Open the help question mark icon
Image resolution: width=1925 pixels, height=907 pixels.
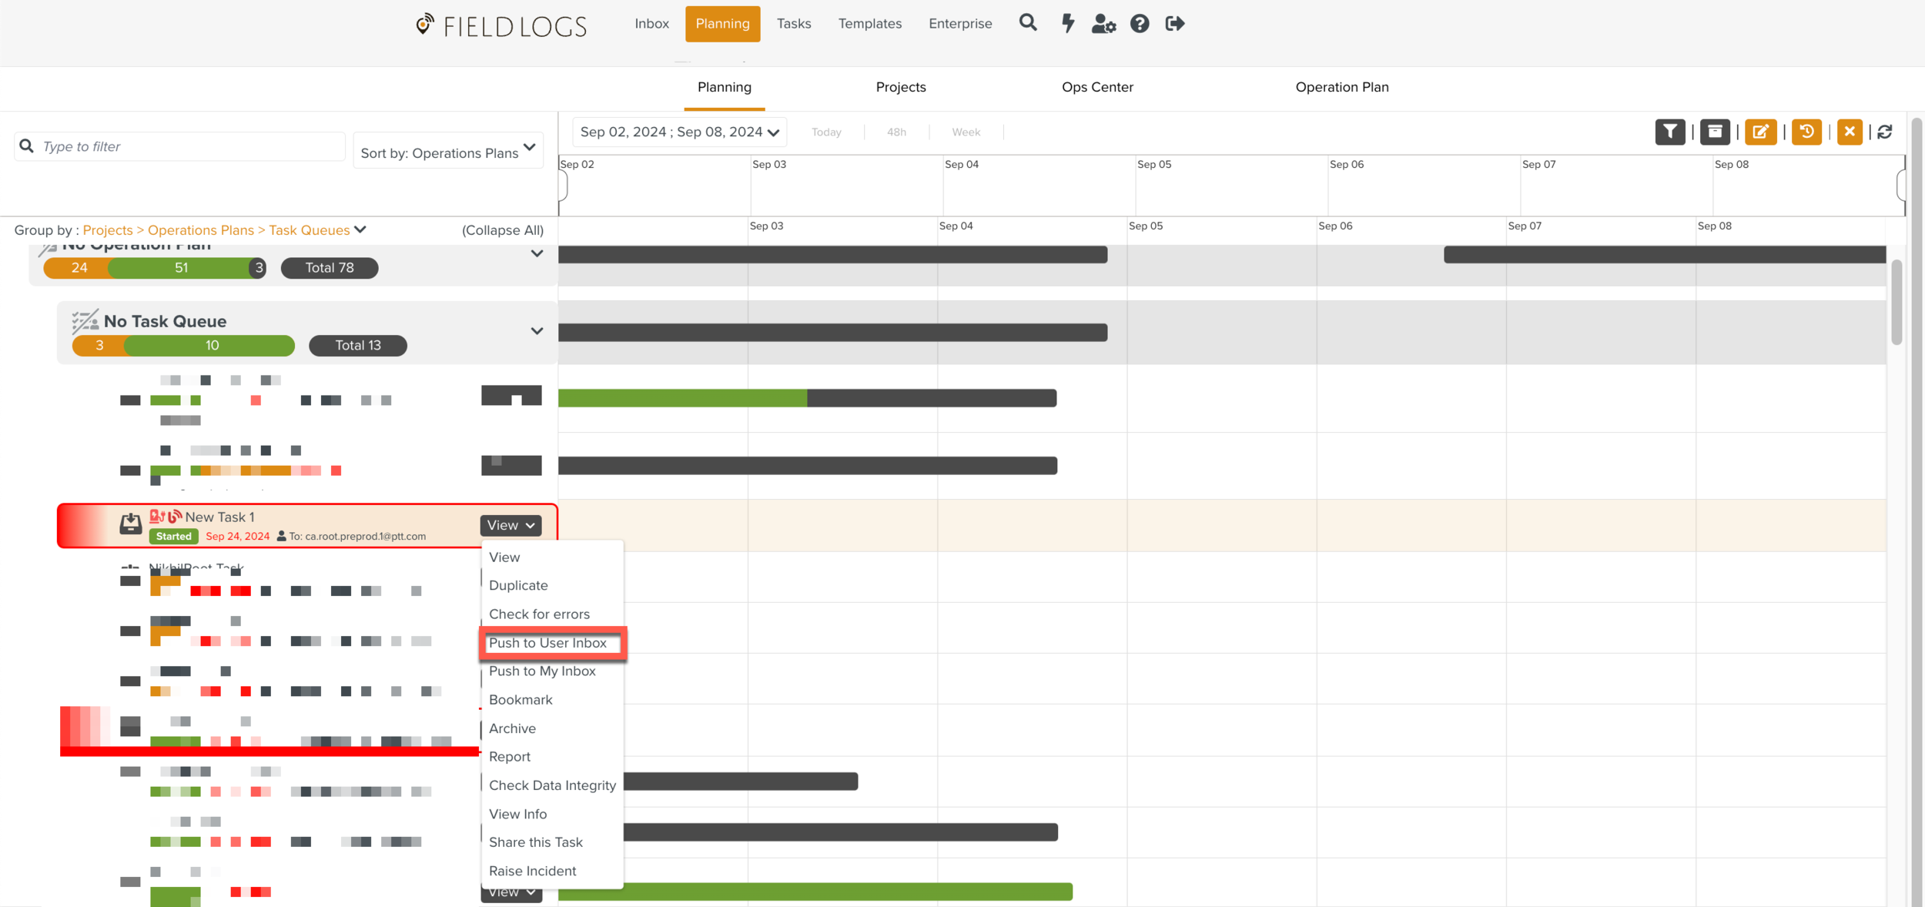(1140, 24)
